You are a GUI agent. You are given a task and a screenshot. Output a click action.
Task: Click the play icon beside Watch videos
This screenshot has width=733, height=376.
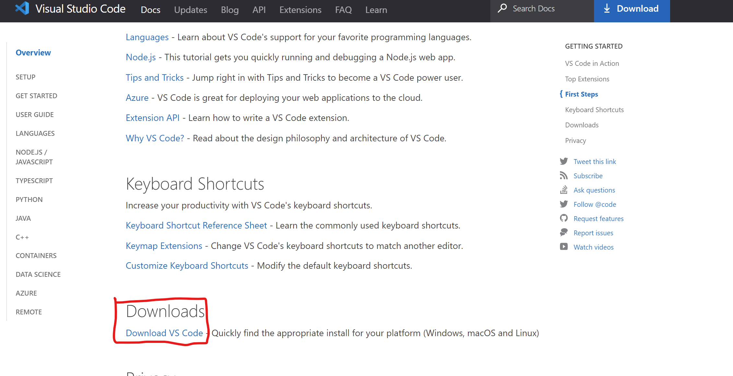click(x=564, y=247)
